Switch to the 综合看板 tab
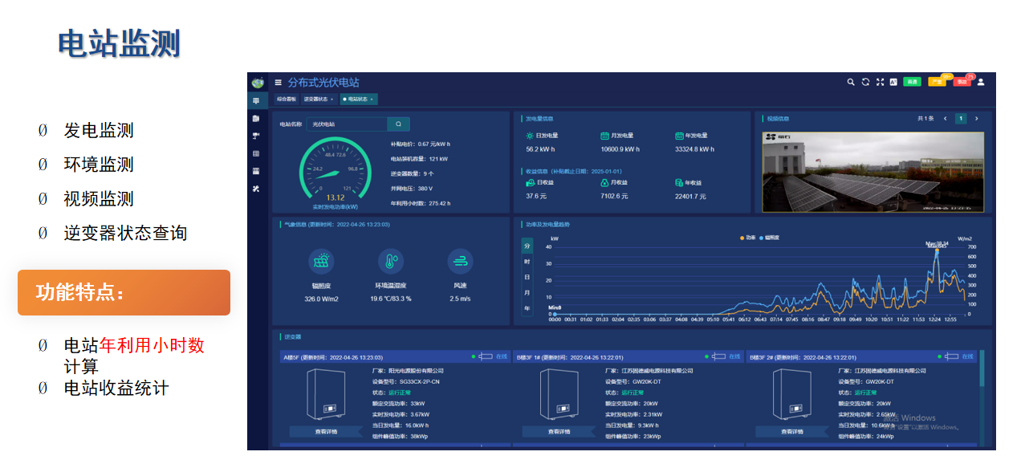The width and height of the screenshot is (1029, 468). (x=287, y=100)
